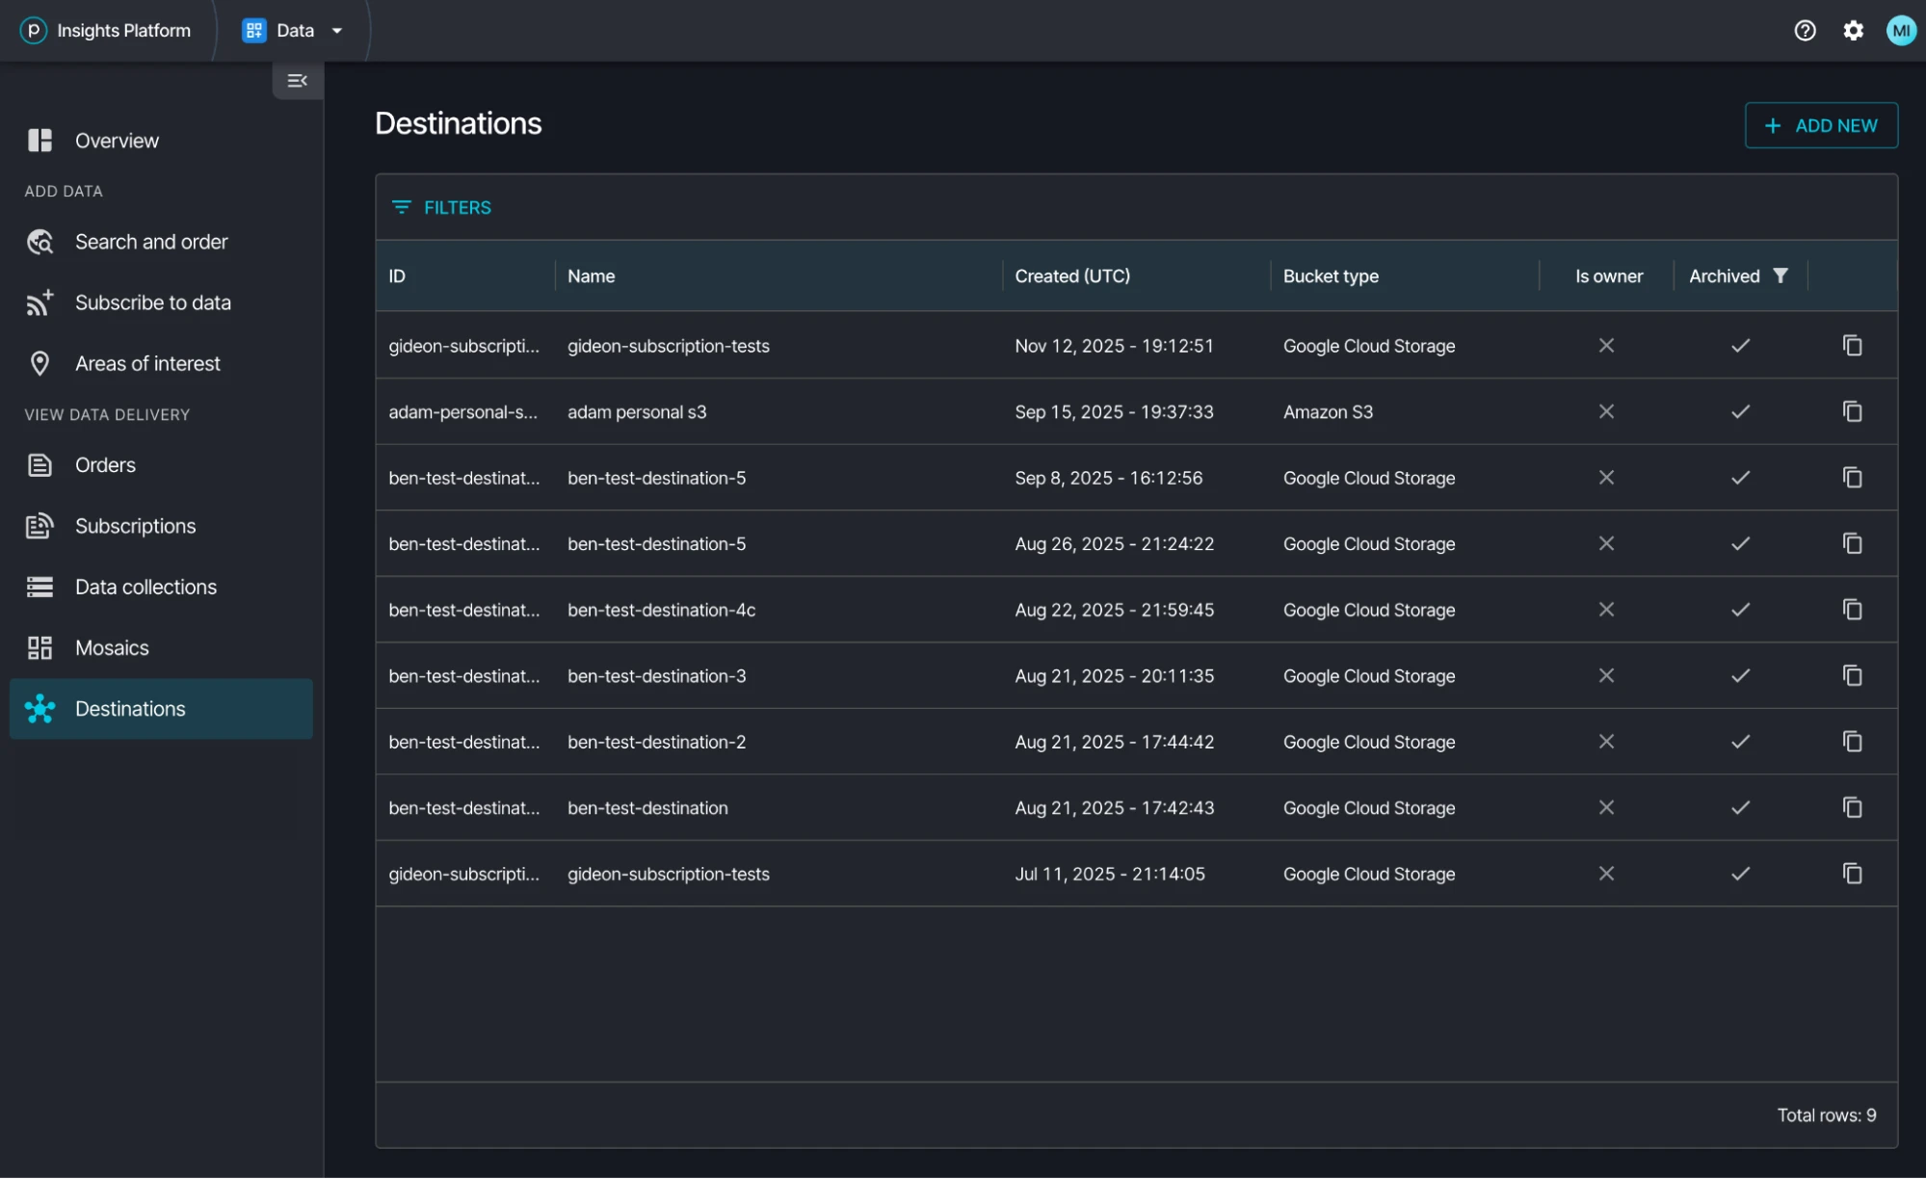Click the Is owner indicator for gideon-subscription-tests

click(x=1605, y=346)
